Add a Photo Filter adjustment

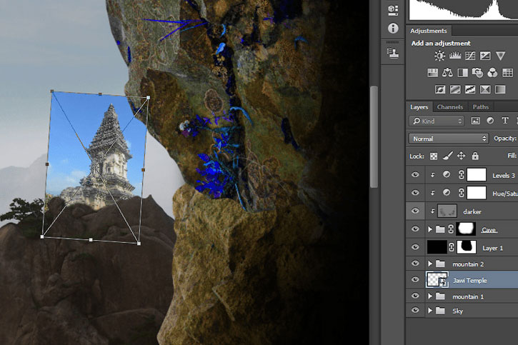pos(477,73)
